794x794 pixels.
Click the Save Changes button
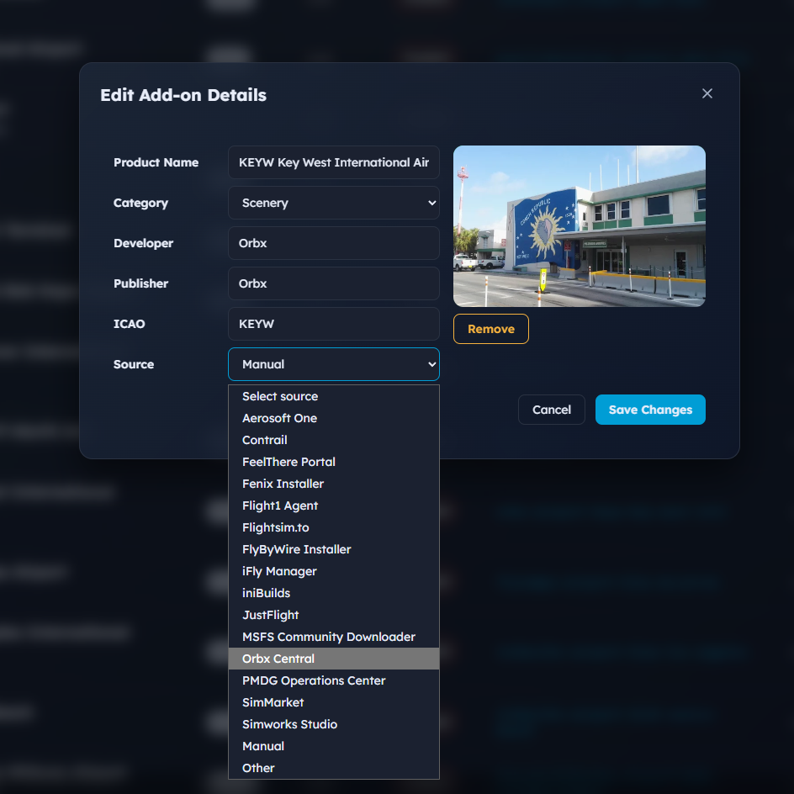point(650,410)
